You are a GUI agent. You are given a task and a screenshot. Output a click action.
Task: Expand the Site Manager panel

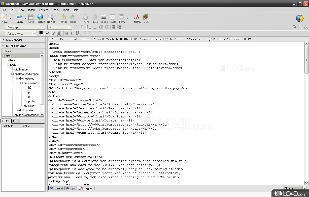pos(4,40)
